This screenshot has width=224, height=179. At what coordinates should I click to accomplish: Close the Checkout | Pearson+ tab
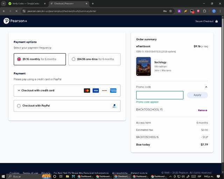click(x=86, y=3)
